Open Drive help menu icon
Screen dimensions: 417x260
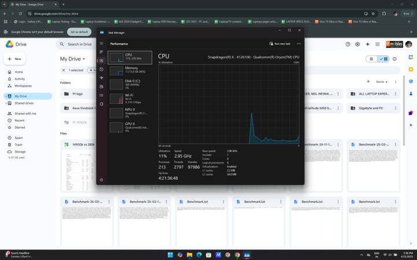pos(348,44)
